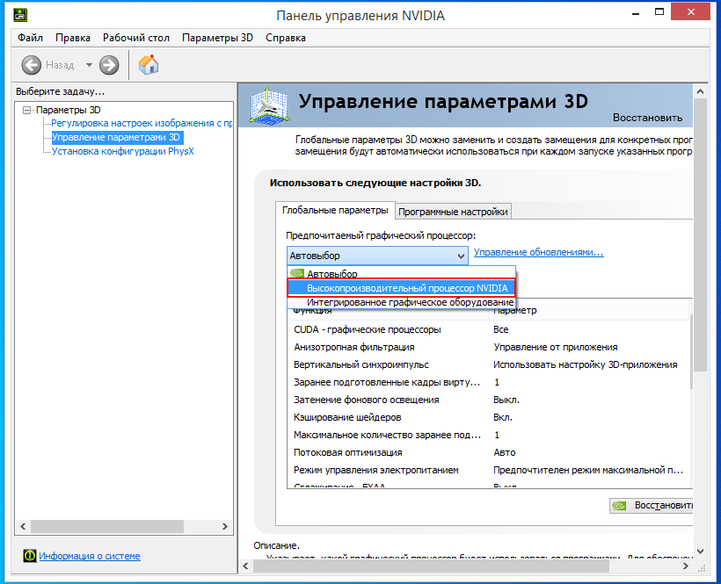Click the system information icon at bottom left
The height and width of the screenshot is (584, 721).
tap(29, 556)
